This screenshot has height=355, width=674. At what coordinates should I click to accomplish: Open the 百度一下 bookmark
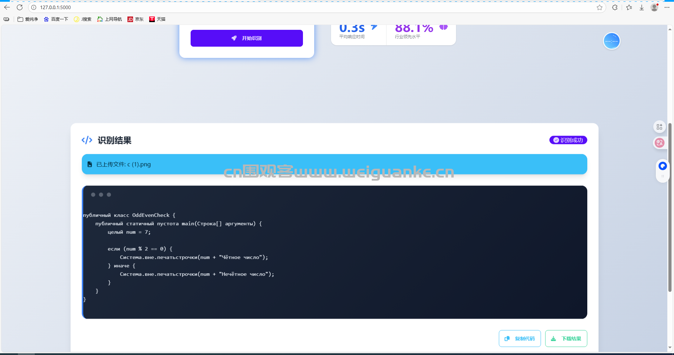coord(56,19)
